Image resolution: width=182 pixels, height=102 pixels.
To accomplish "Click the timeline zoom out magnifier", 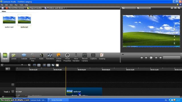I will tap(2, 65).
